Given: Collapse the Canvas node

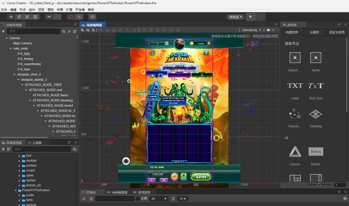Looking at the screenshot, I should tap(6, 38).
